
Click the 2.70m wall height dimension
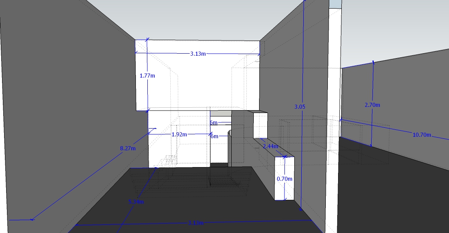coord(372,105)
